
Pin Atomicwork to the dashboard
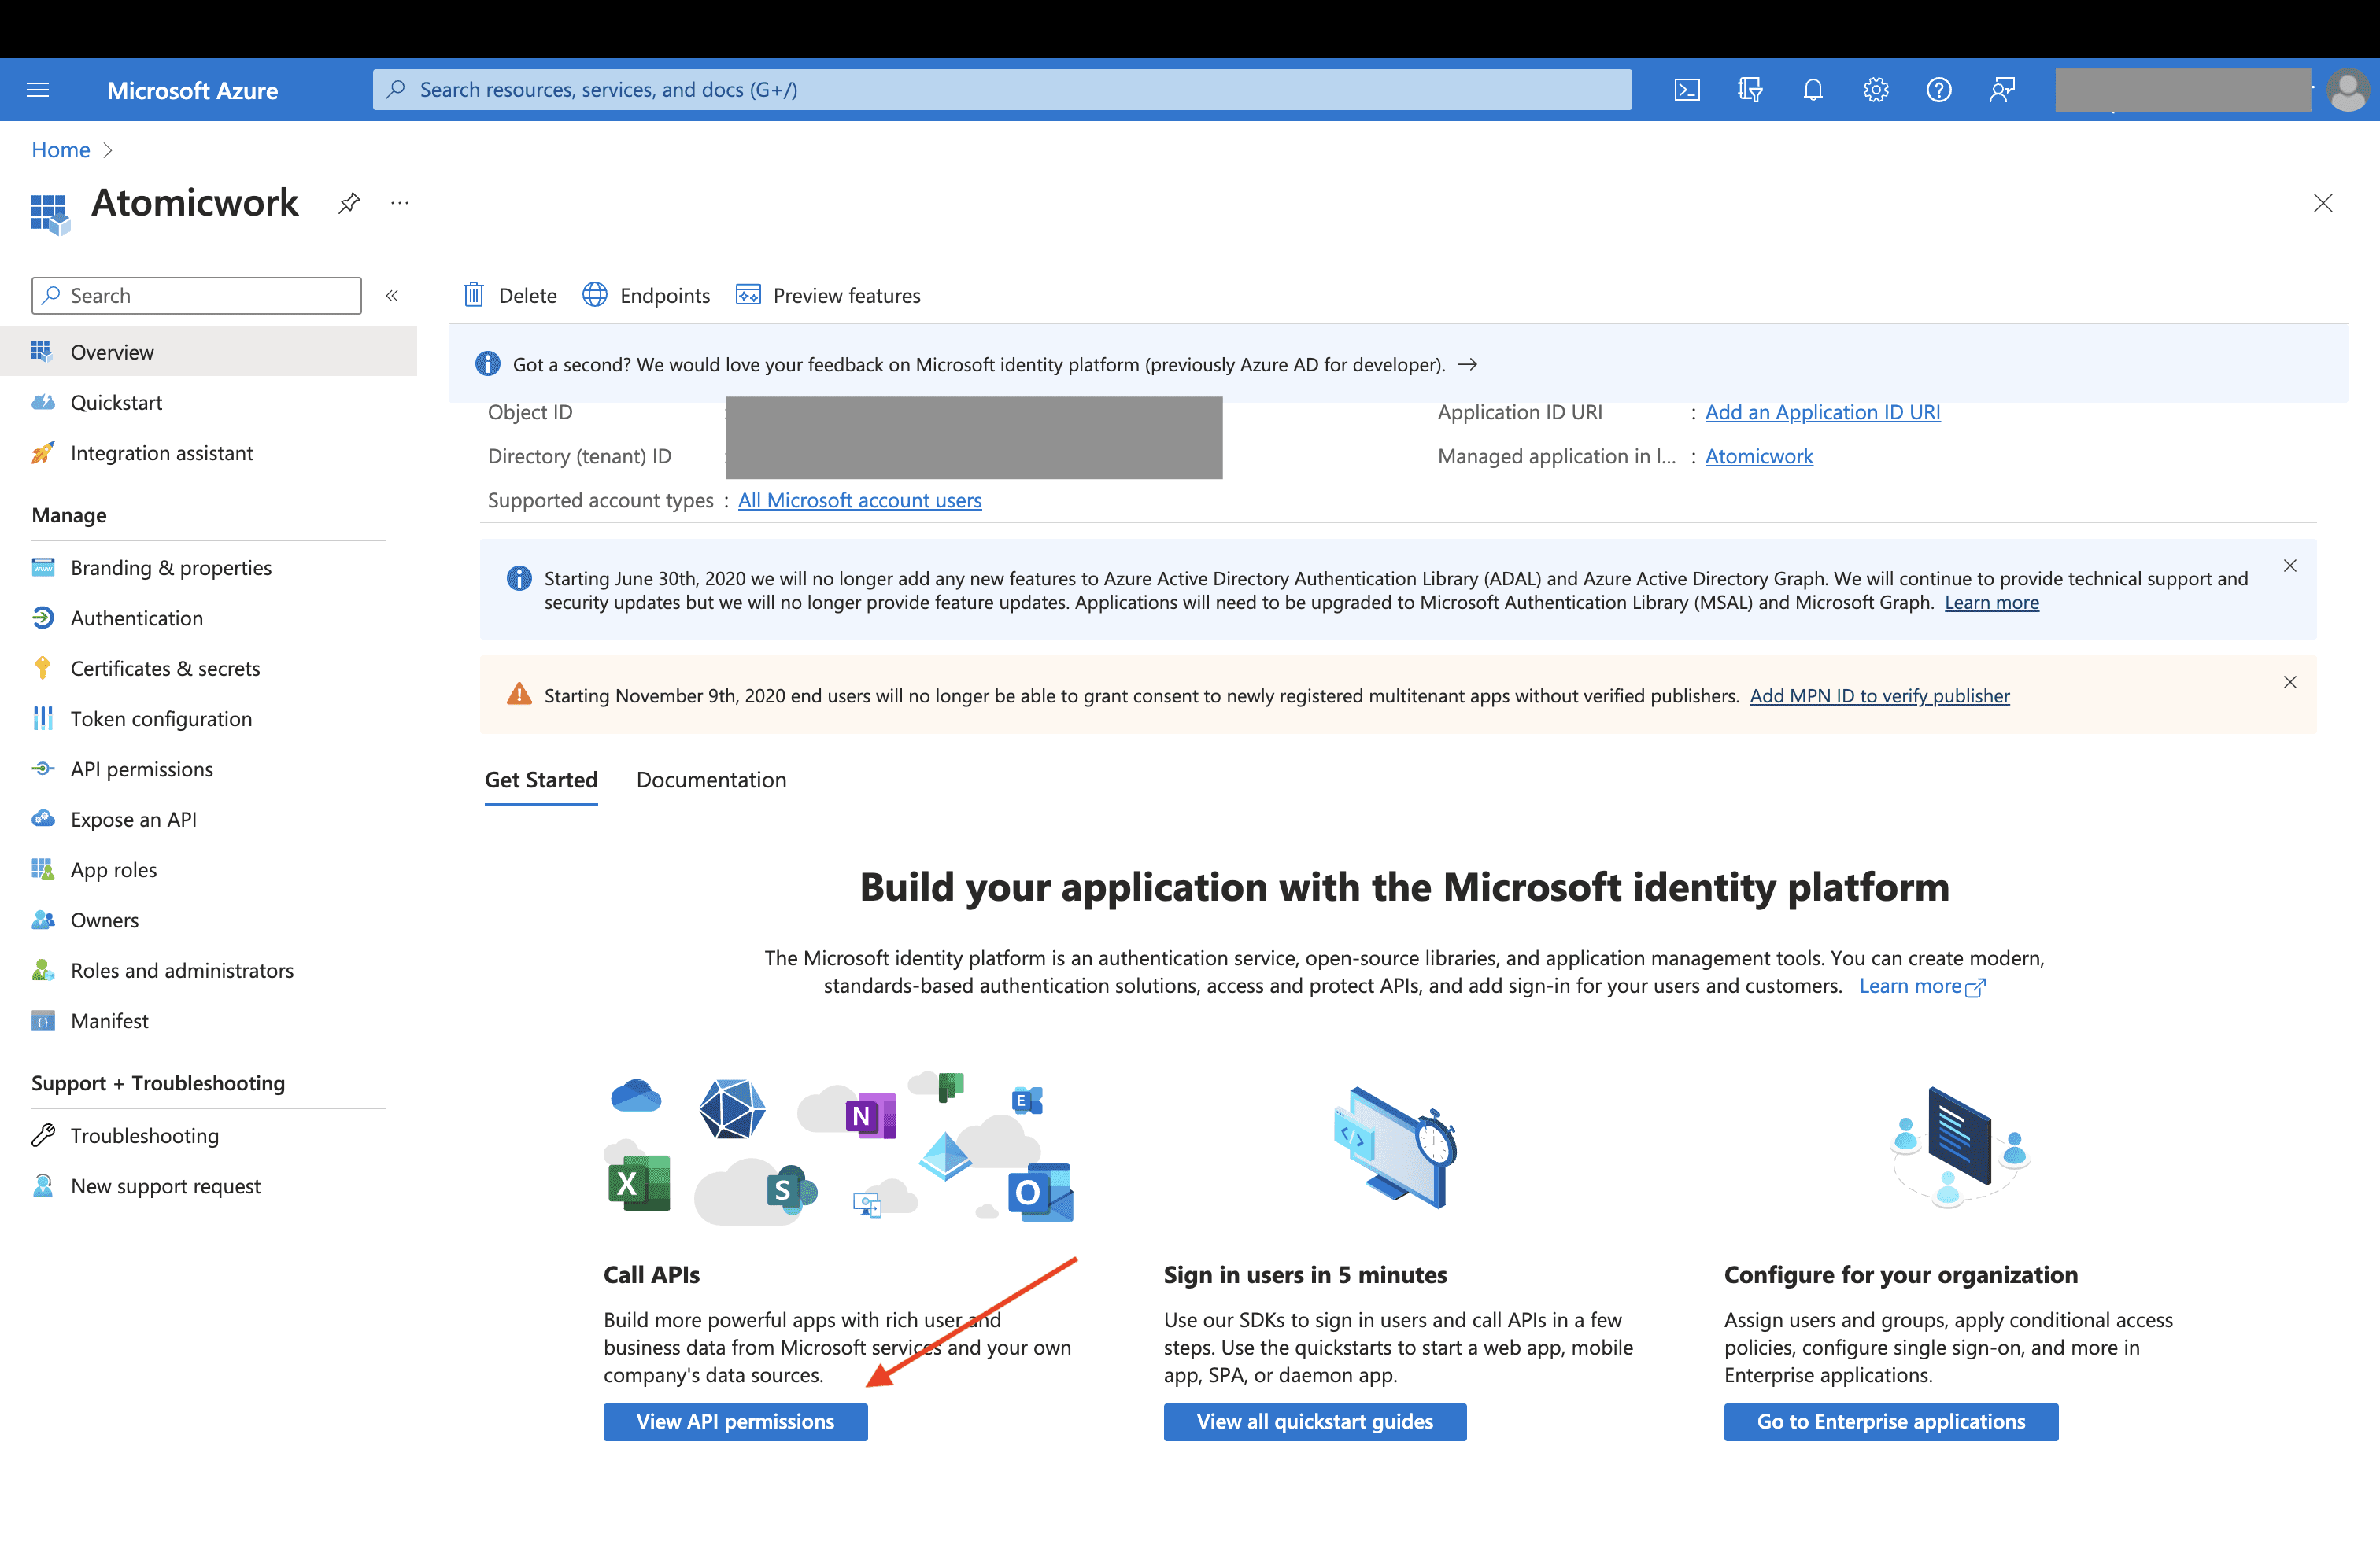pyautogui.click(x=349, y=203)
